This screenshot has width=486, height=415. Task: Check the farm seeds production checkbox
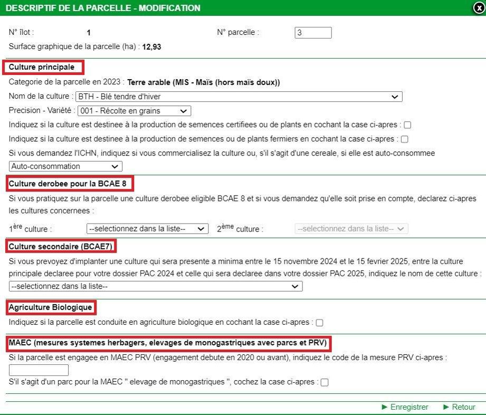(x=404, y=139)
